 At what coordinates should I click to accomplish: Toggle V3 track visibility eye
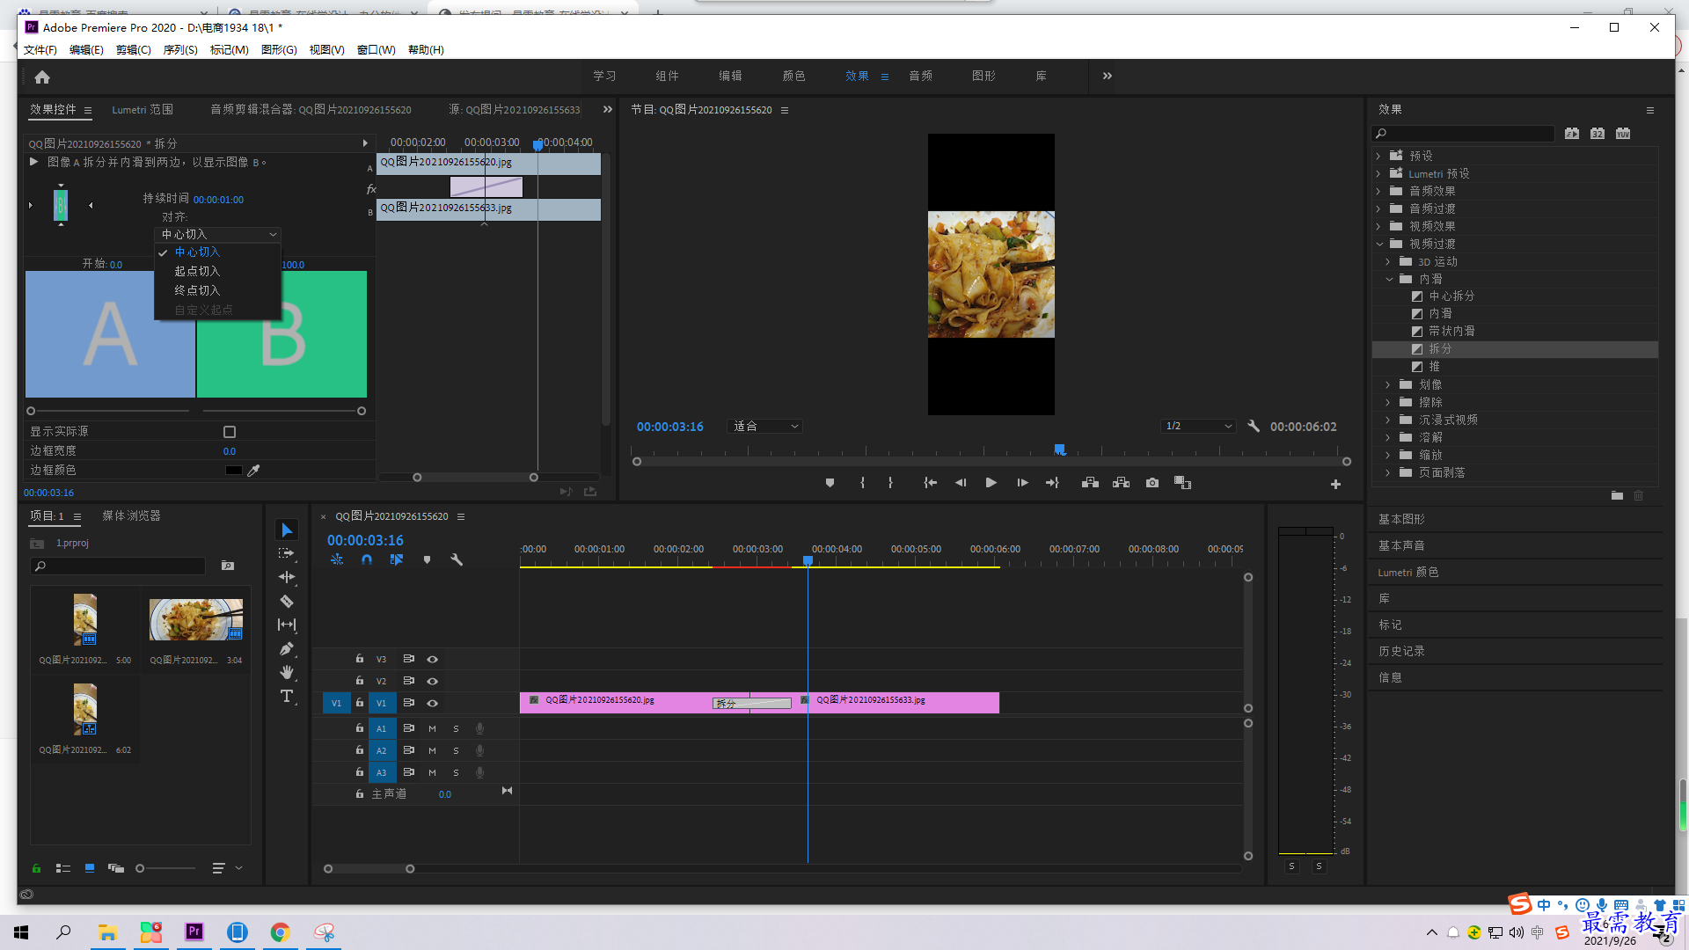click(x=432, y=659)
